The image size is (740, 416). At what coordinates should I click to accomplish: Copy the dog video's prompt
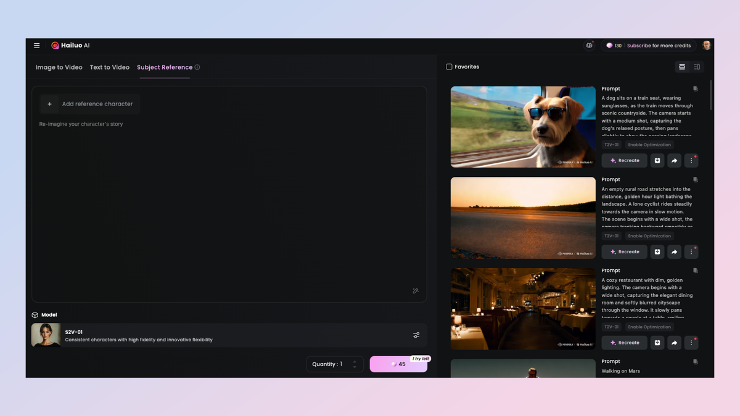coord(695,88)
